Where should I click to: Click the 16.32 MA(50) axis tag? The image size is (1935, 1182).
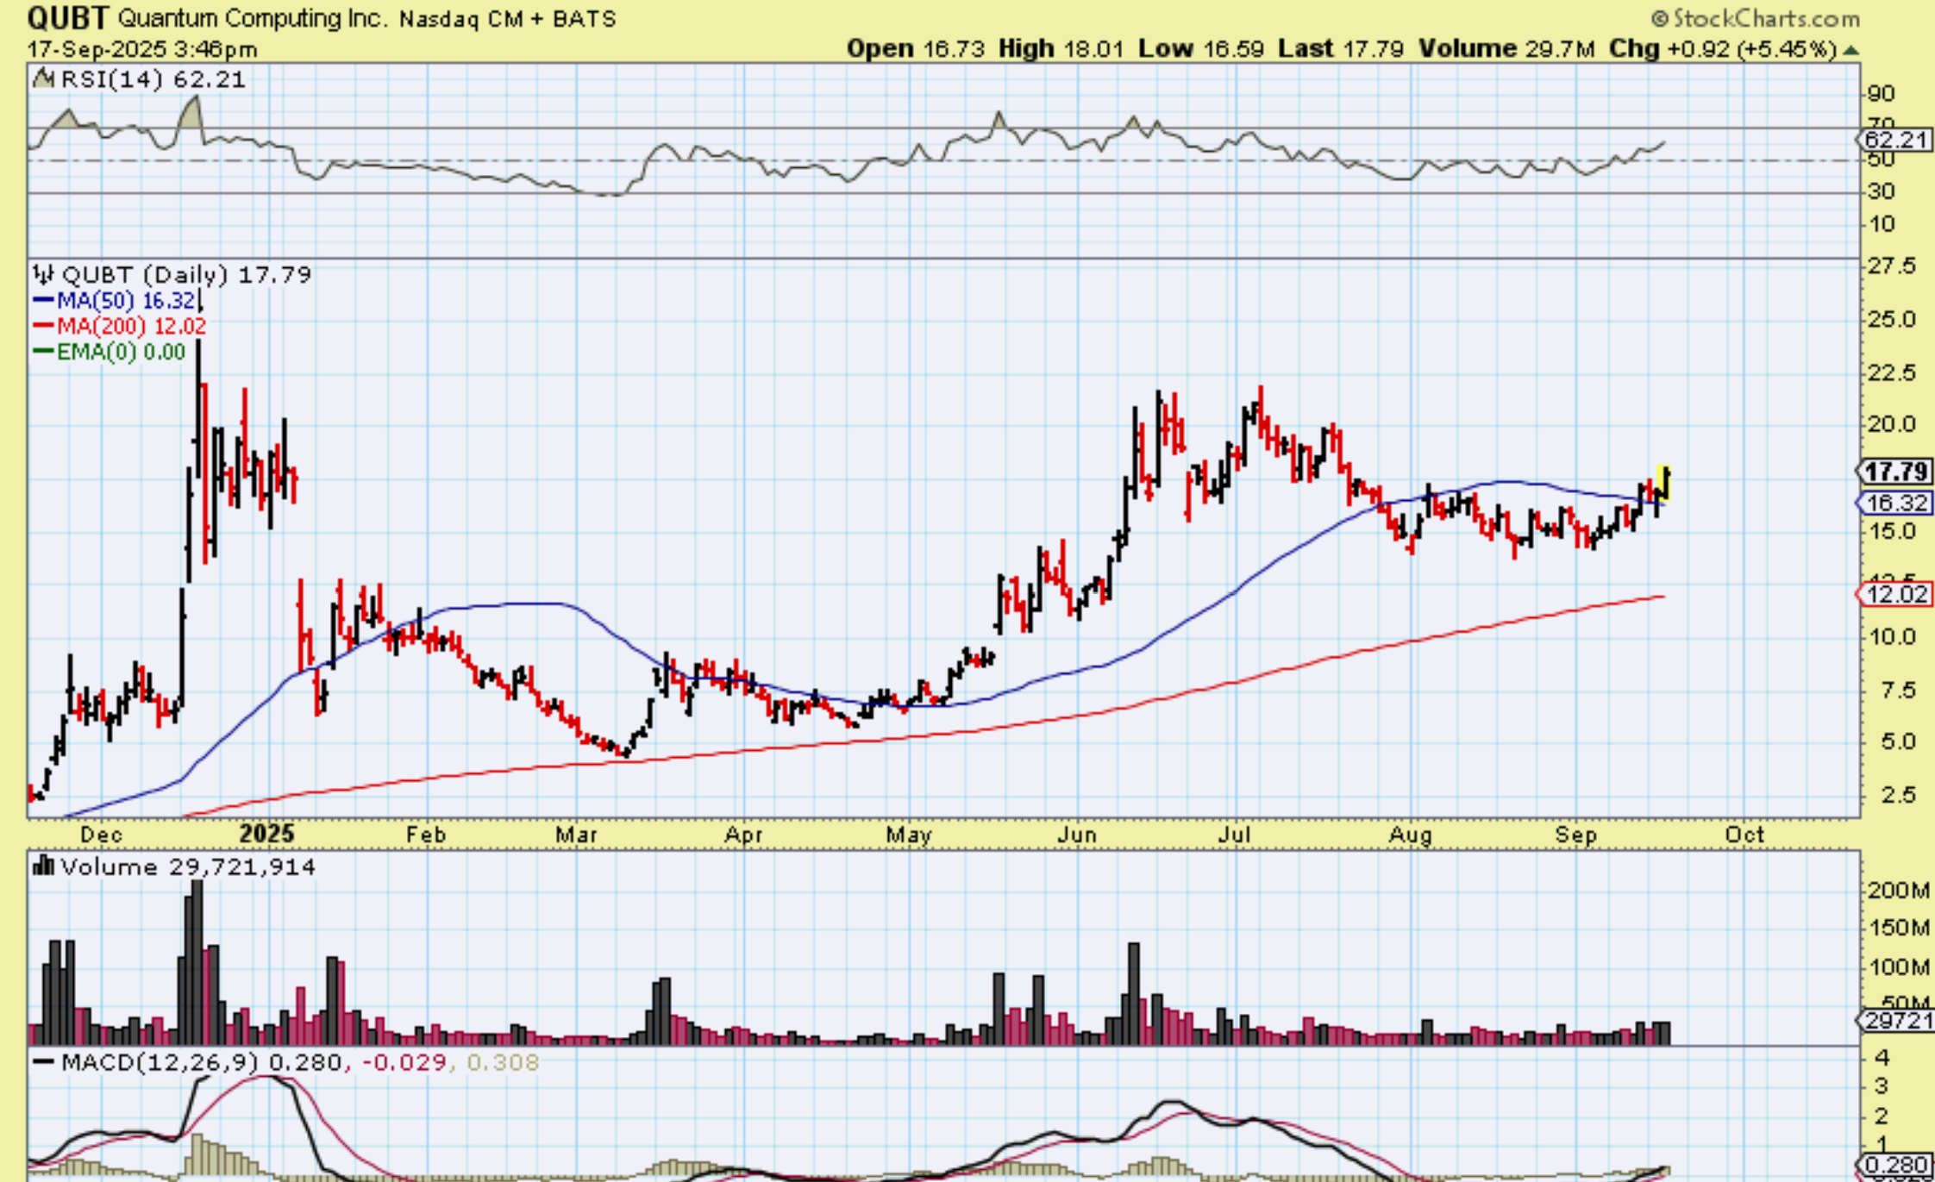(1894, 503)
